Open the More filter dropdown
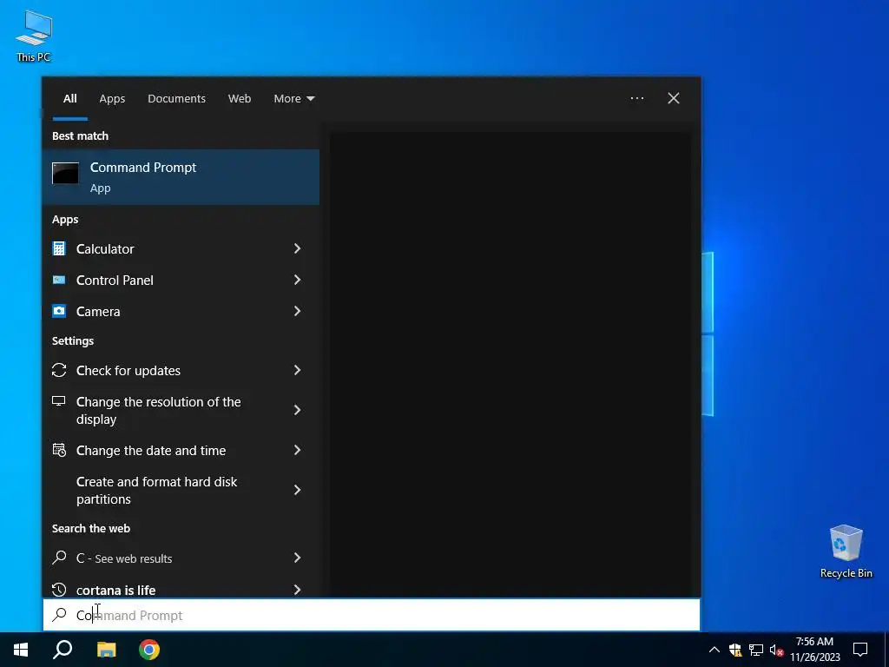The height and width of the screenshot is (667, 889). pos(293,99)
